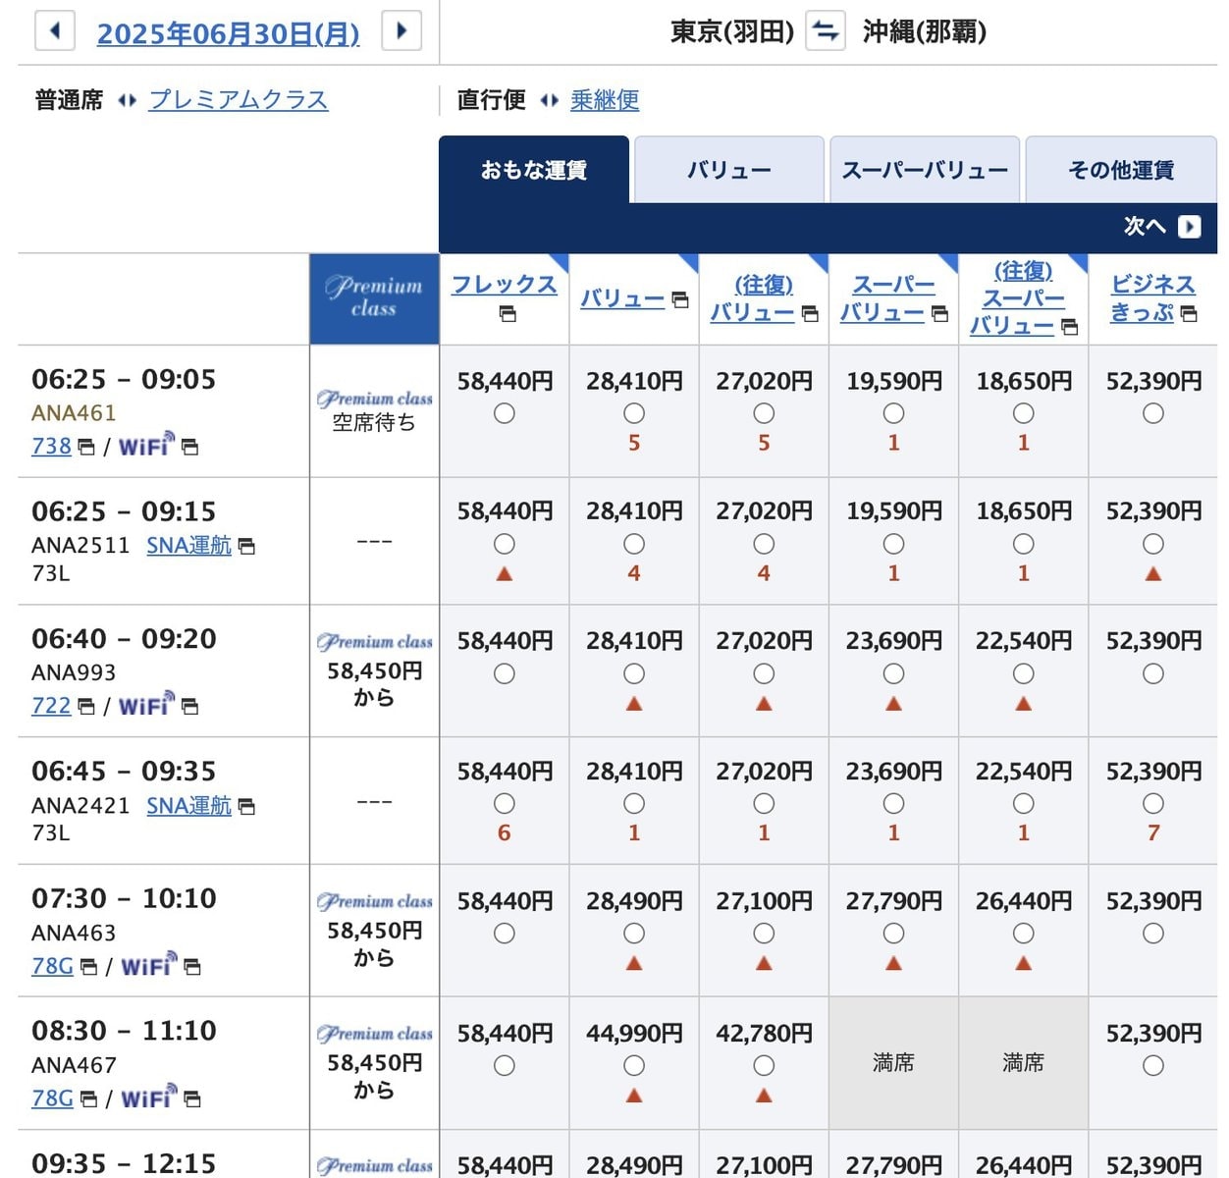Viewport: 1229px width, 1178px height.
Task: Click WiFi icon for flight ANA993
Action: point(146,704)
